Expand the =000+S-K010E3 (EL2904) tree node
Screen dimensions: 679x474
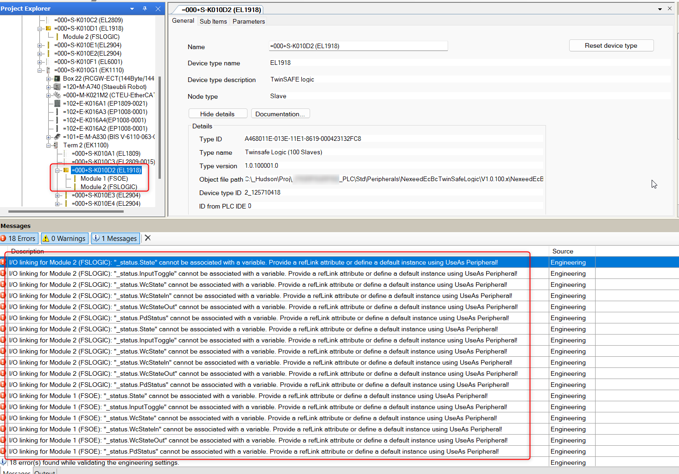[x=57, y=196]
